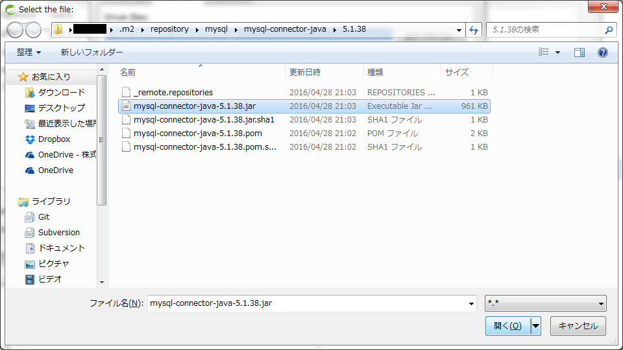Screen dimensions: 623x350
Task: Expand the view options dropdown arrow
Action: coord(557,52)
